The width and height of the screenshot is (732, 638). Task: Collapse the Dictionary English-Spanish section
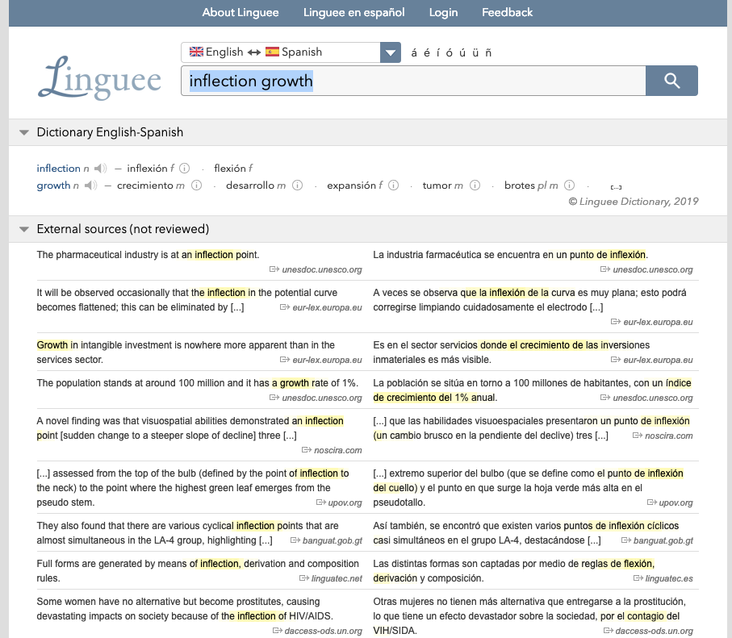click(x=24, y=132)
